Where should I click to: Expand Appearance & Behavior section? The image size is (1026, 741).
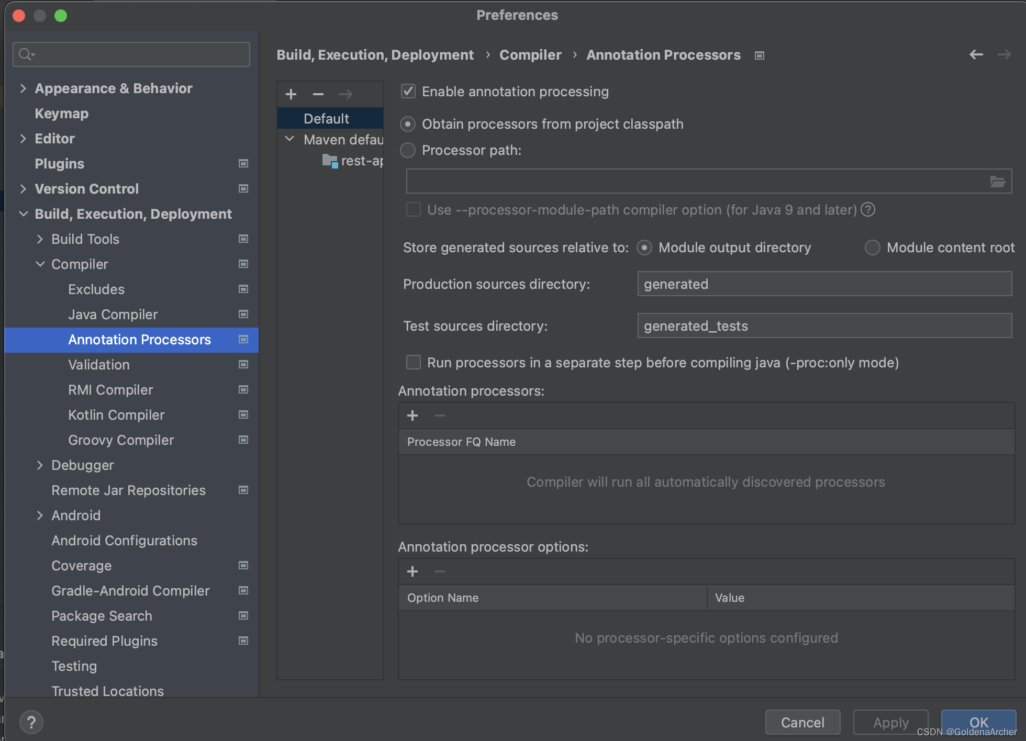[23, 88]
